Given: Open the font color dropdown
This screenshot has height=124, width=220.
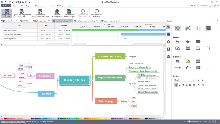Looking at the screenshot, I should click(x=199, y=85).
